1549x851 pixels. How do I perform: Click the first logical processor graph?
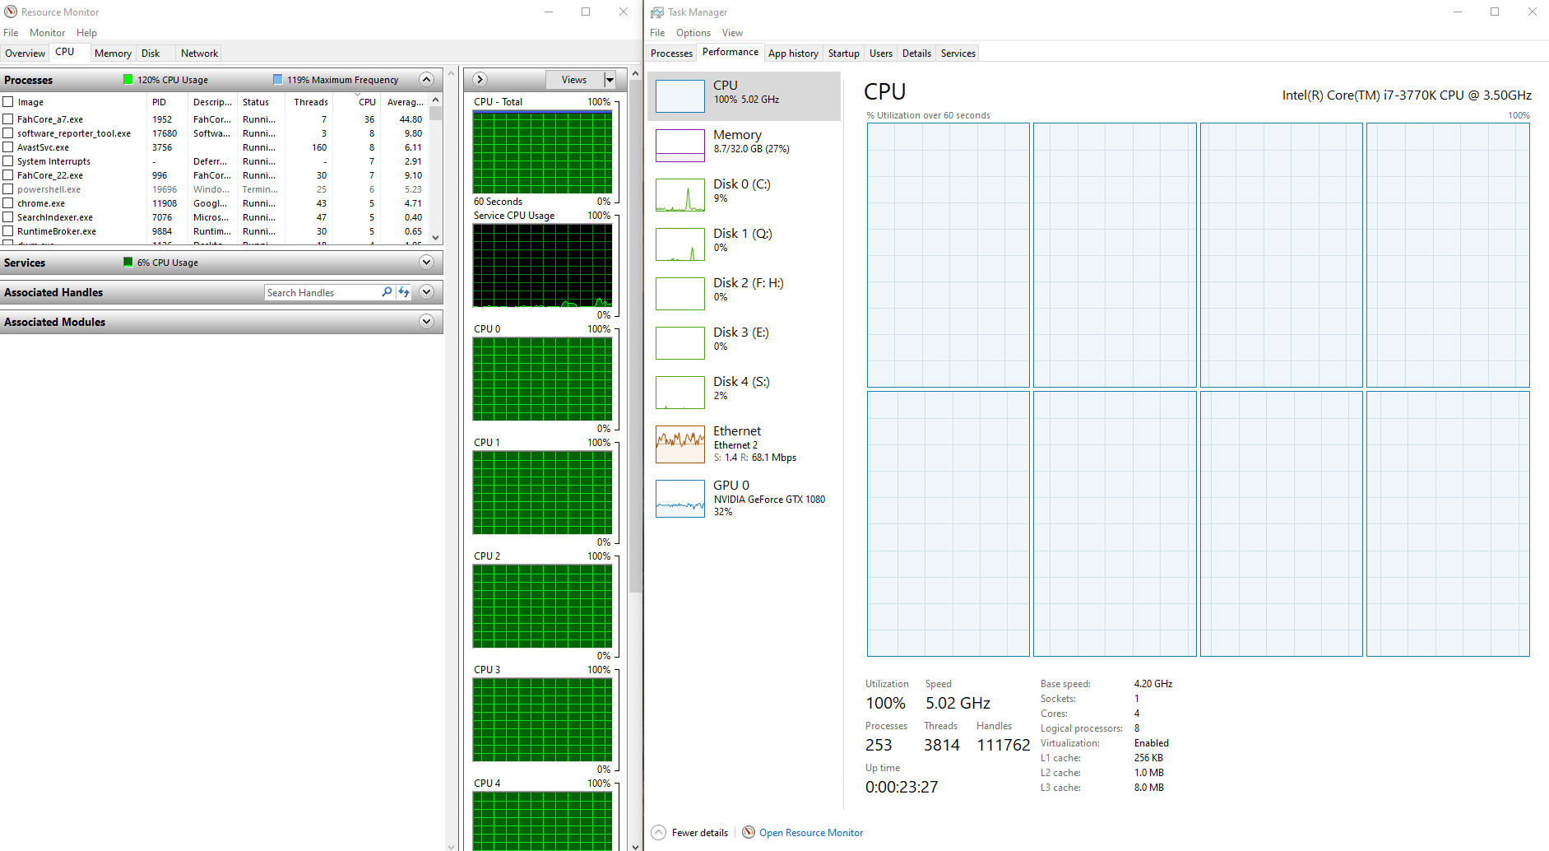(x=948, y=255)
